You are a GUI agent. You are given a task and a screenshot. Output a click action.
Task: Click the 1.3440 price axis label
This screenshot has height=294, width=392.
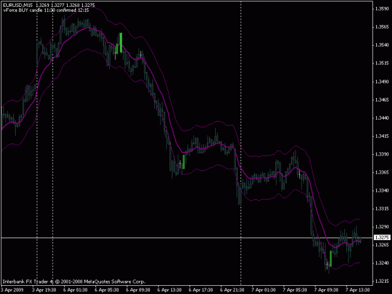point(382,118)
